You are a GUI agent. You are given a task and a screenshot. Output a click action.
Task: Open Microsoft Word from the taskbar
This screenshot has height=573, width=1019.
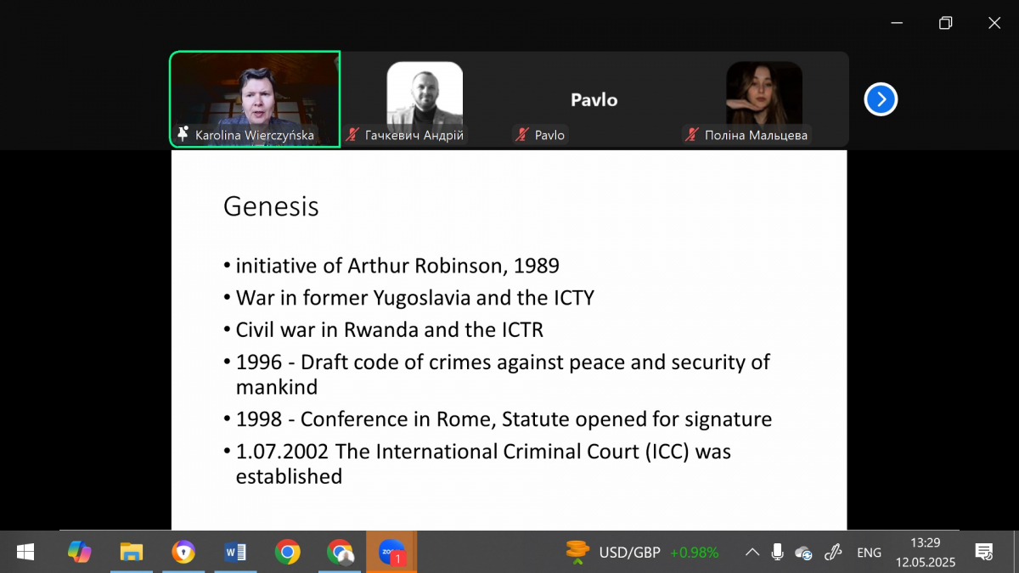click(235, 553)
